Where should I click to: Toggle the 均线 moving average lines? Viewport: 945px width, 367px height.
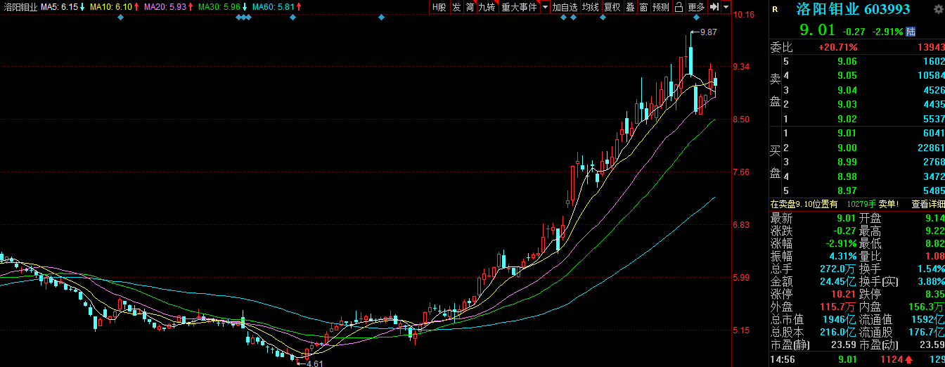pos(591,7)
